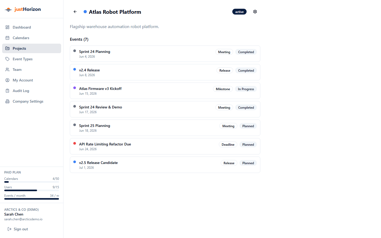The image size is (381, 238).
Task: Click Release tag on v2.4 Release
Action: pyautogui.click(x=225, y=71)
